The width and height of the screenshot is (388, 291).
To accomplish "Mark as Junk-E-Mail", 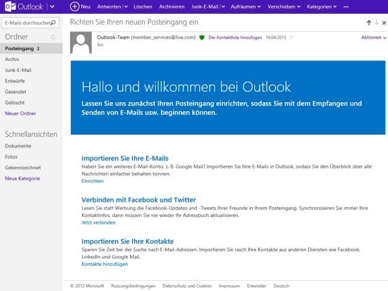I will pyautogui.click(x=205, y=7).
